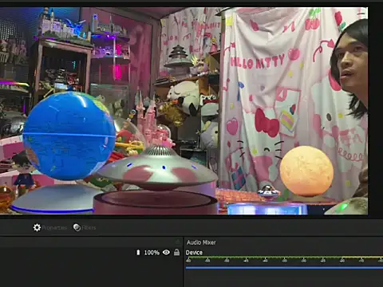Click the small dock panel icon above the lock
Image resolution: width=383 pixels, height=287 pixels.
[178, 242]
